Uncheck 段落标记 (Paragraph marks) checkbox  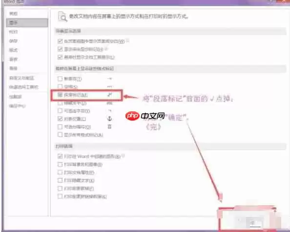tap(60, 95)
